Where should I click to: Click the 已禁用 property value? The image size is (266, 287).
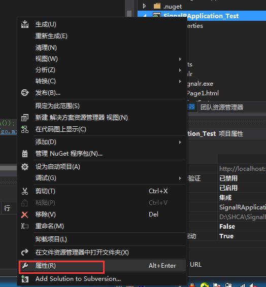coord(228,178)
